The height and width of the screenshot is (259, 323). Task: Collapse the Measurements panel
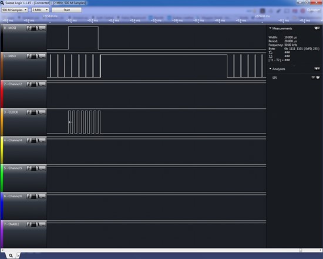tap(270, 28)
